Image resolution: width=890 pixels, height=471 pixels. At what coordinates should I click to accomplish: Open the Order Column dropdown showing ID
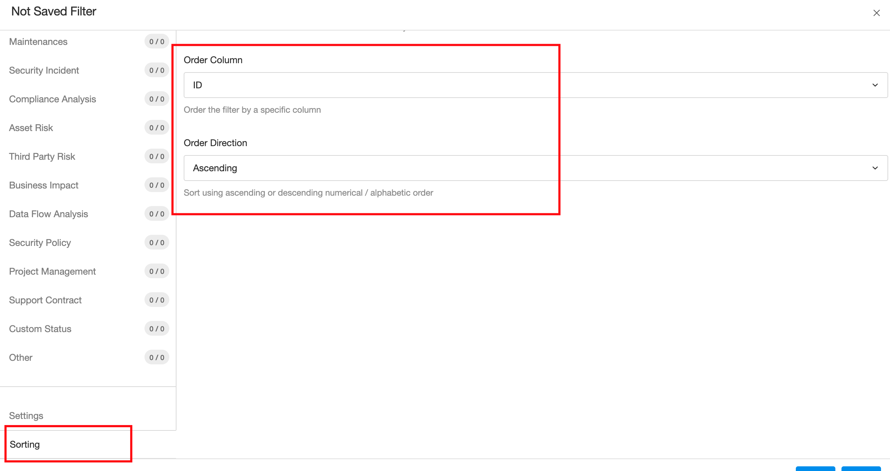pyautogui.click(x=536, y=85)
